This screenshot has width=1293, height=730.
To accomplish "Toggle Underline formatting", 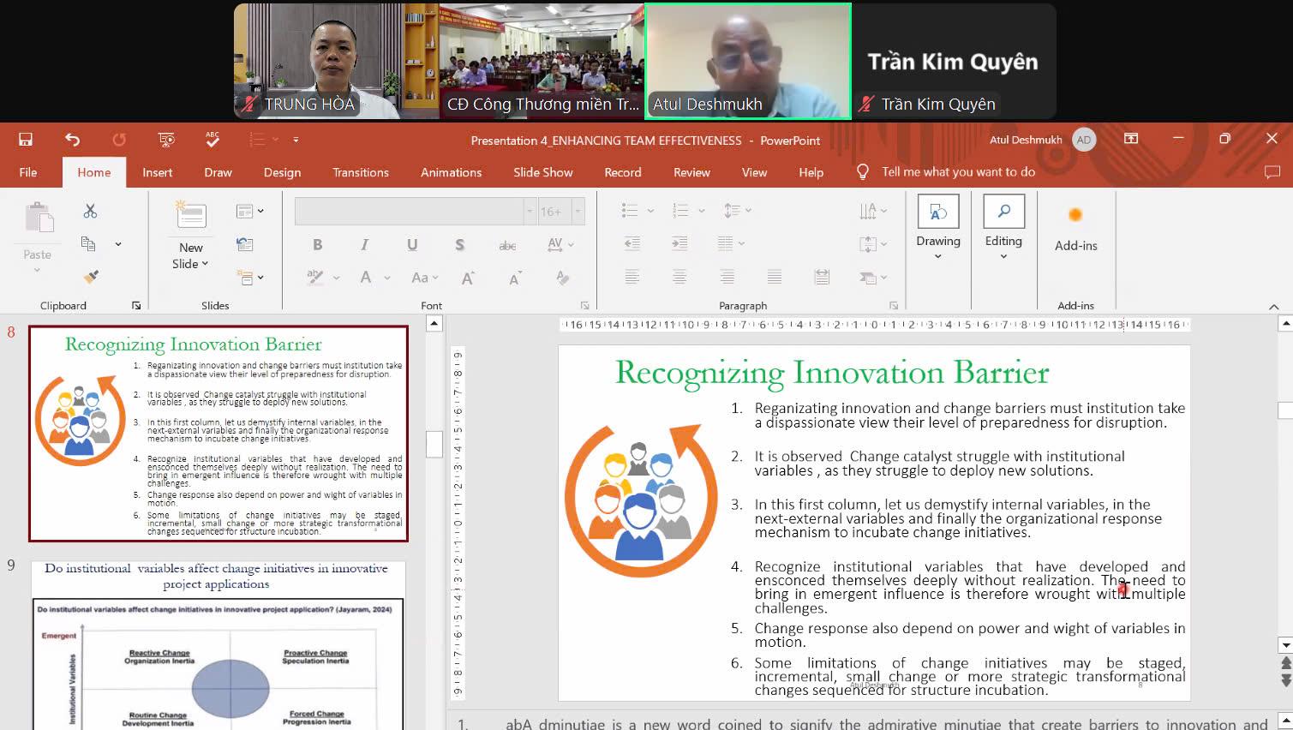I will pyautogui.click(x=412, y=245).
